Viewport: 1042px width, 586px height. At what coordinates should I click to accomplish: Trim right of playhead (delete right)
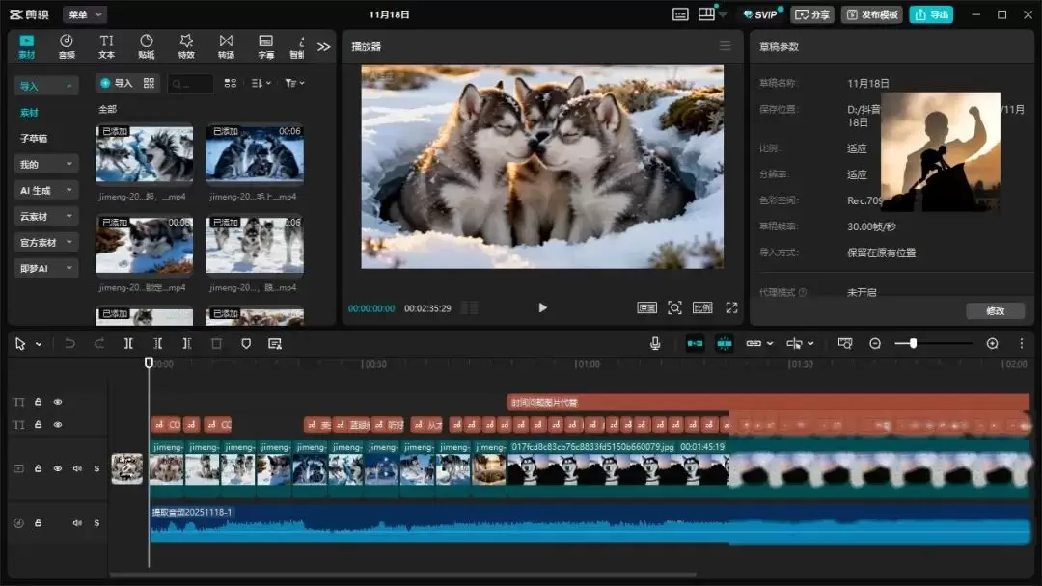tap(187, 344)
